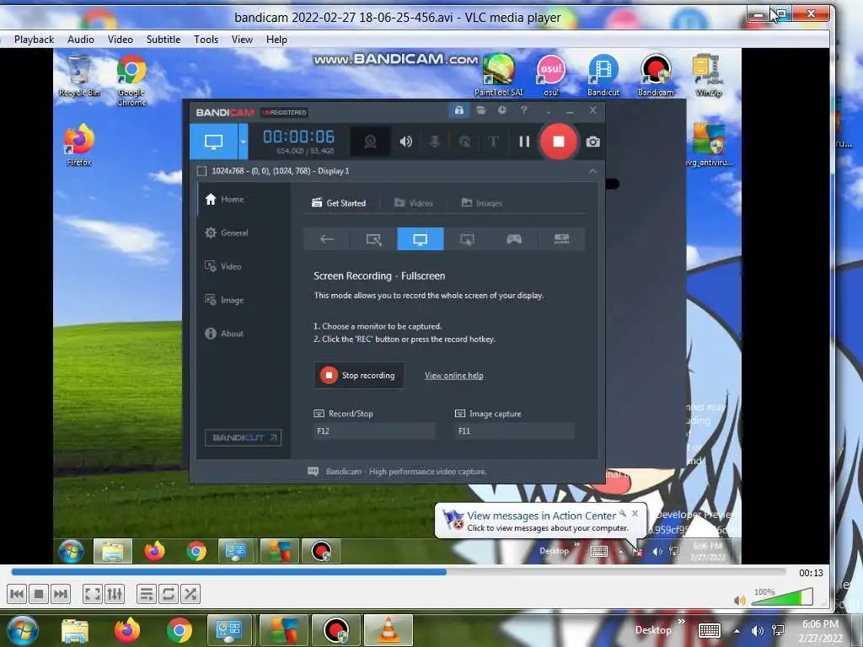Open the VLC Audio menu
Image resolution: width=863 pixels, height=647 pixels.
click(81, 40)
